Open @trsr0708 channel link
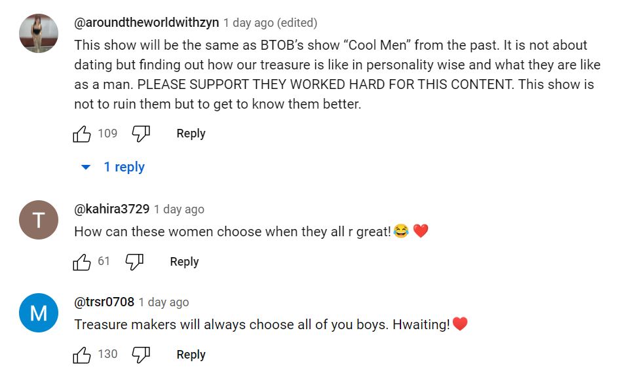The width and height of the screenshot is (620, 373). 104,302
